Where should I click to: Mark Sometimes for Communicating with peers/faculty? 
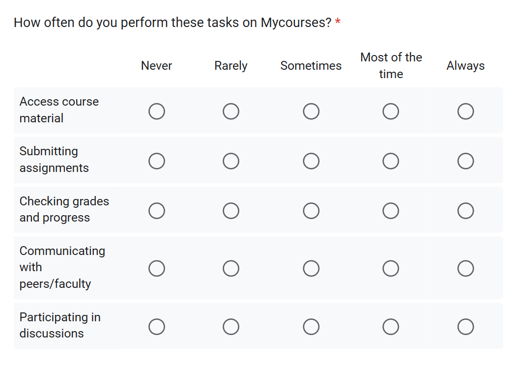(311, 268)
